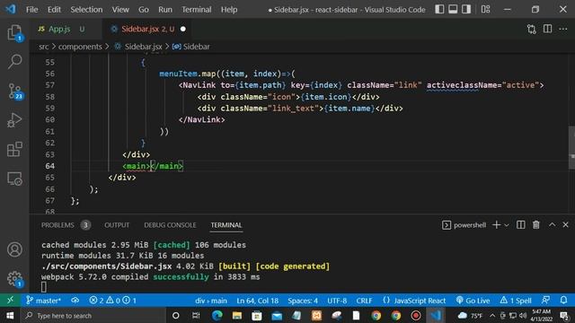575x323 pixels.
Task: Change indentation via Spaces: 4
Action: pos(303,301)
